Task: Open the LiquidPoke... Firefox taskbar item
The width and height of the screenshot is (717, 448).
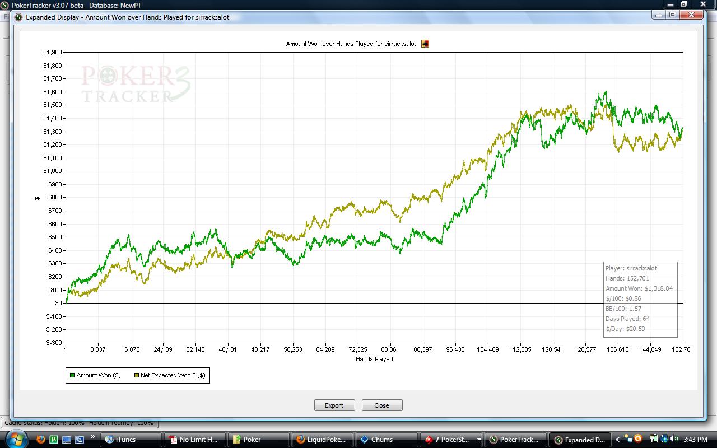Action: tap(323, 440)
